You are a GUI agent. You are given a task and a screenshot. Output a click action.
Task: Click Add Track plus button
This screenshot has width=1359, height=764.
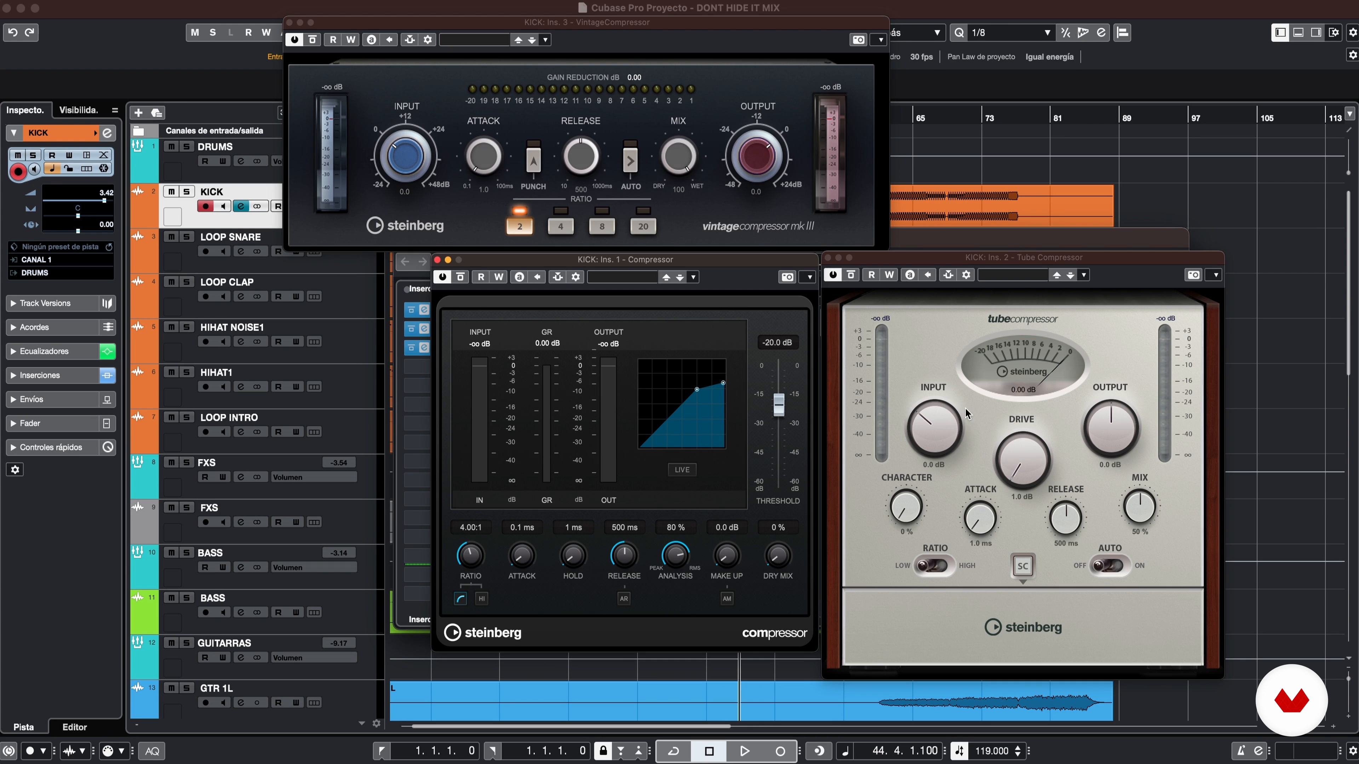138,113
